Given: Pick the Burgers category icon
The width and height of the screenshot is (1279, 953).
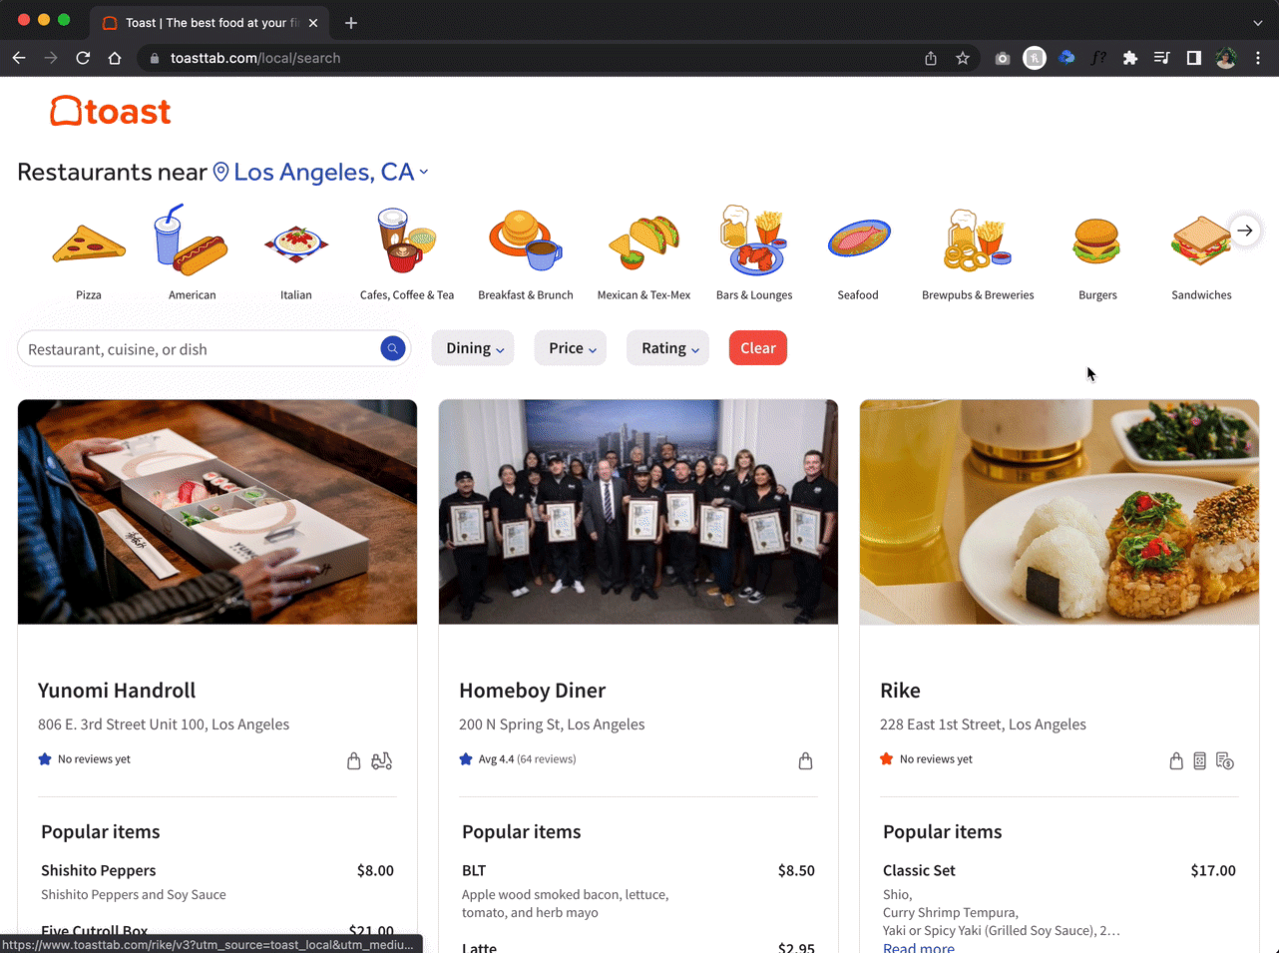Looking at the screenshot, I should [1097, 241].
